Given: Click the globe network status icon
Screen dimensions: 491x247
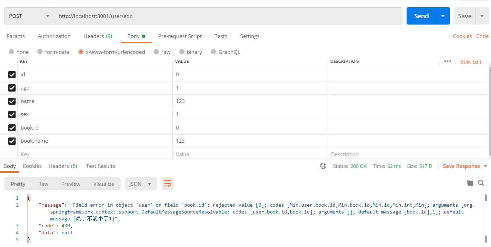Looking at the screenshot, I should click(323, 166).
